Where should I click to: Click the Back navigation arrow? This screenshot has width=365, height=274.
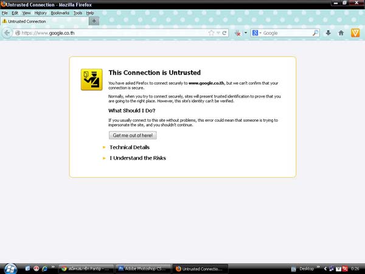coord(8,33)
